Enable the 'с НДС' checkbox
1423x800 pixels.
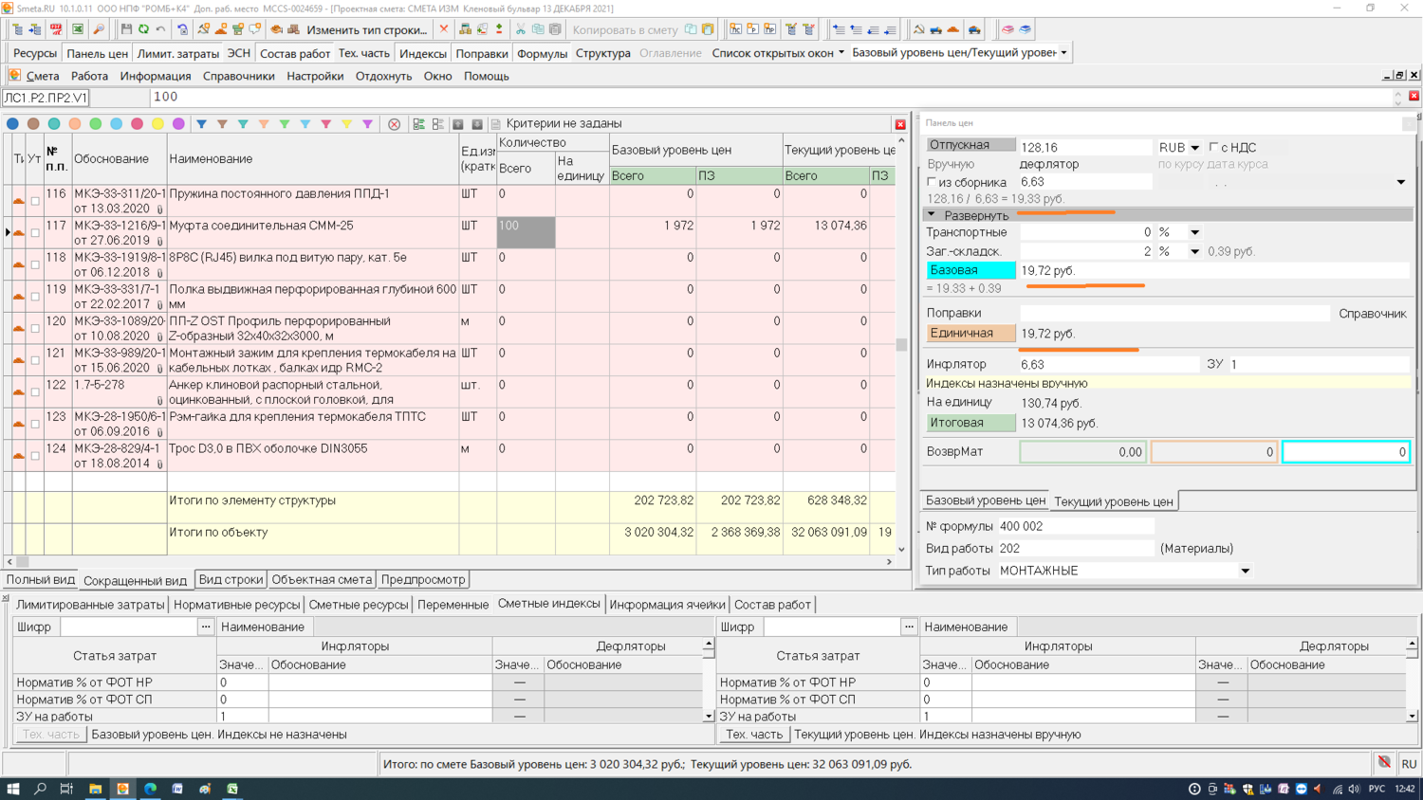[x=1213, y=148]
